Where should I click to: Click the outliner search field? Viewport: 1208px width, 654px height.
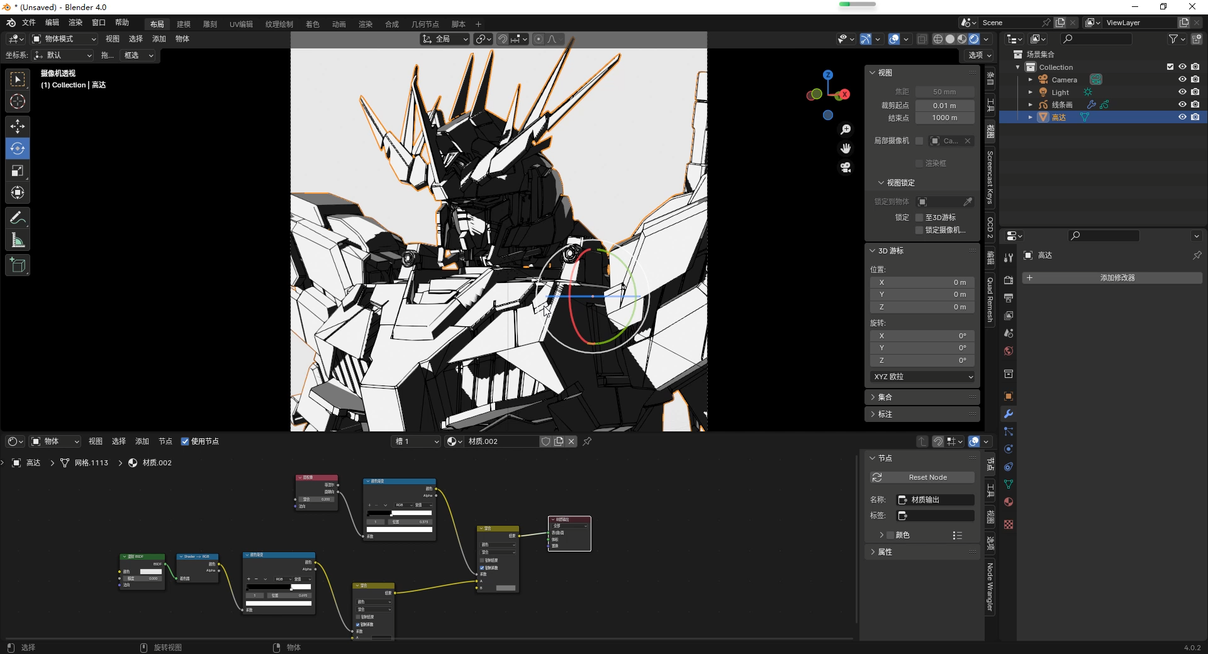click(1096, 39)
